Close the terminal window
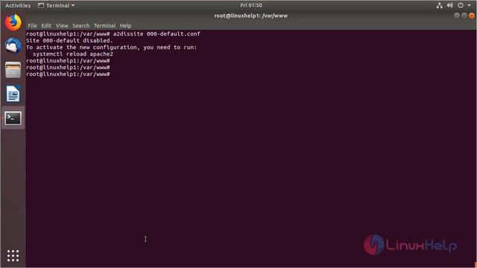The height and width of the screenshot is (268, 477). click(x=472, y=16)
